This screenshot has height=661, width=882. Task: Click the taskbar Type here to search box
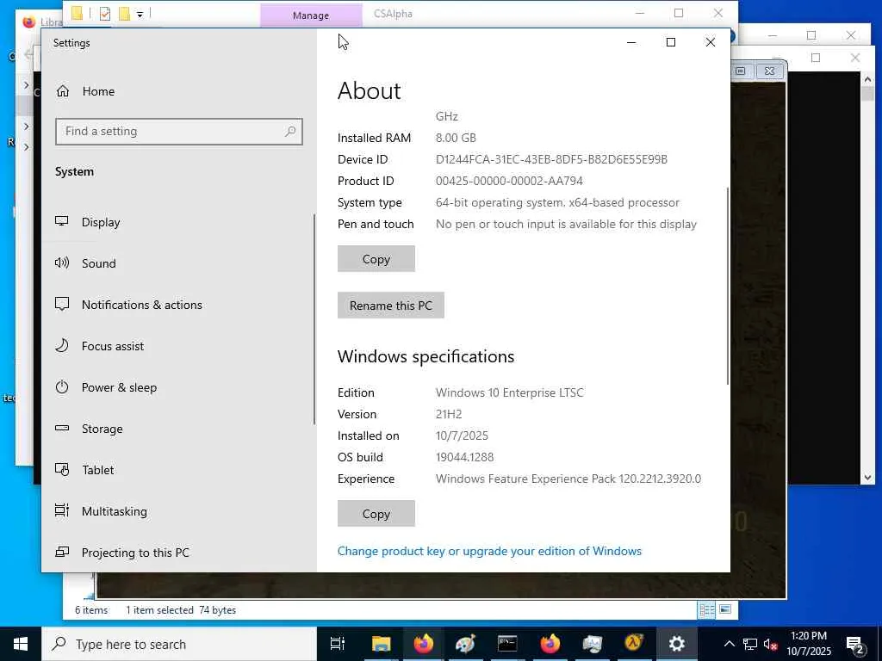pos(179,644)
